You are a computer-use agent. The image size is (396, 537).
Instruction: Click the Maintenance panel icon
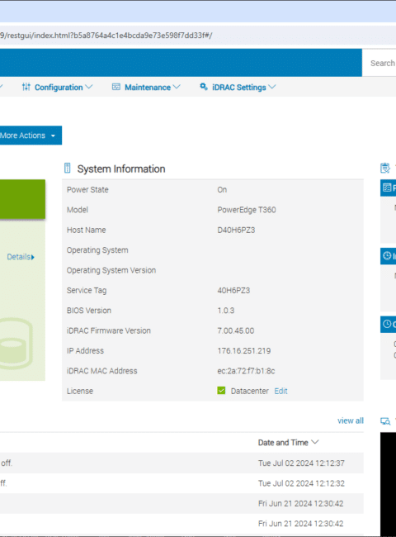pos(116,87)
